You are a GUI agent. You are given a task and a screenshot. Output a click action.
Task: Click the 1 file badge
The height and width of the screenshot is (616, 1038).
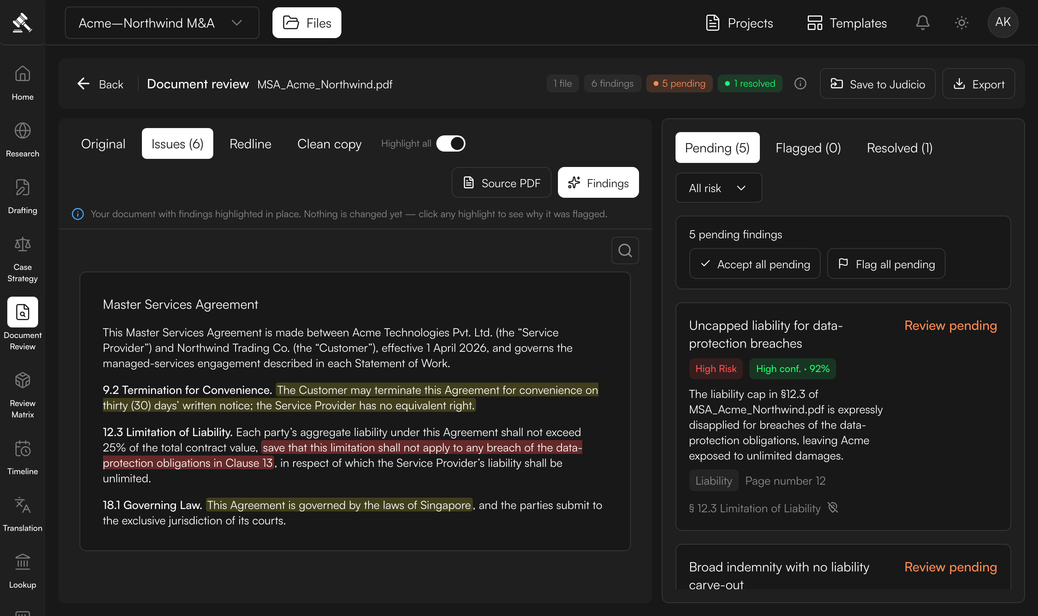tap(563, 84)
